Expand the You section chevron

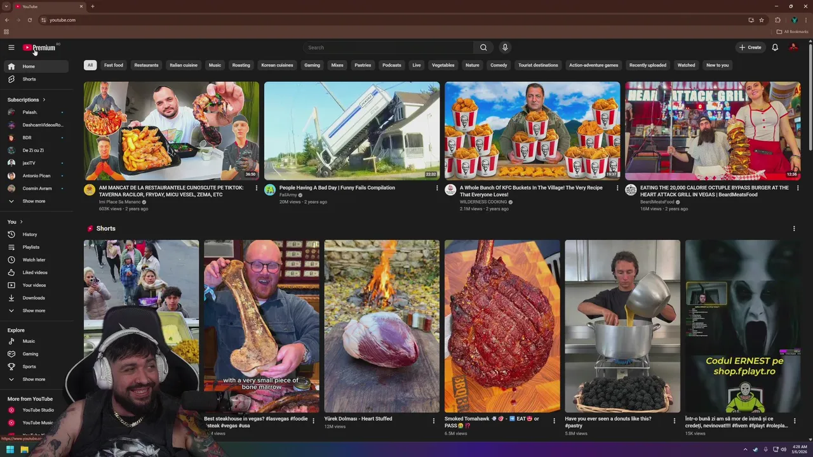tap(21, 222)
